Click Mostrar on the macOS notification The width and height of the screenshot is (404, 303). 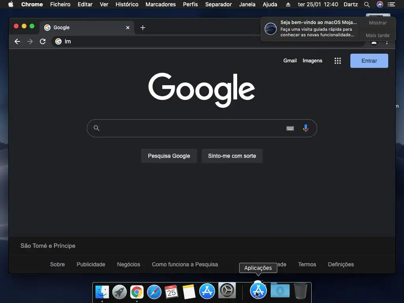click(x=378, y=22)
